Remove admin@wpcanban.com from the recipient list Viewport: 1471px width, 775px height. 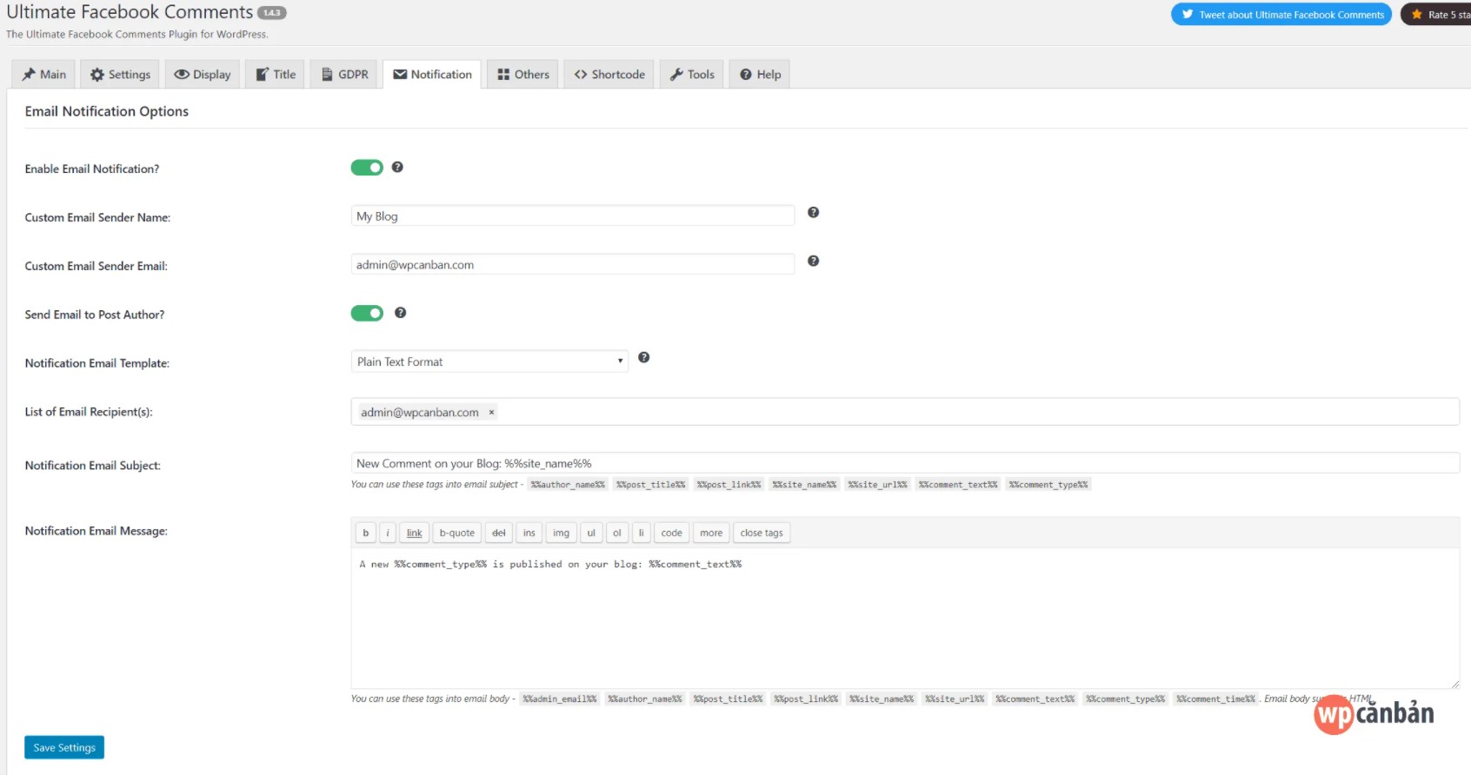pyautogui.click(x=491, y=413)
